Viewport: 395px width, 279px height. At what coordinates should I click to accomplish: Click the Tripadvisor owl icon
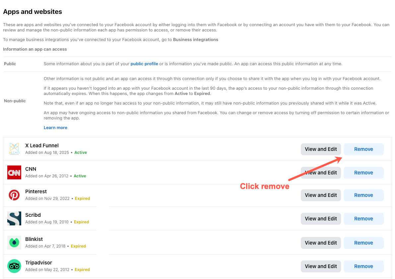click(14, 266)
